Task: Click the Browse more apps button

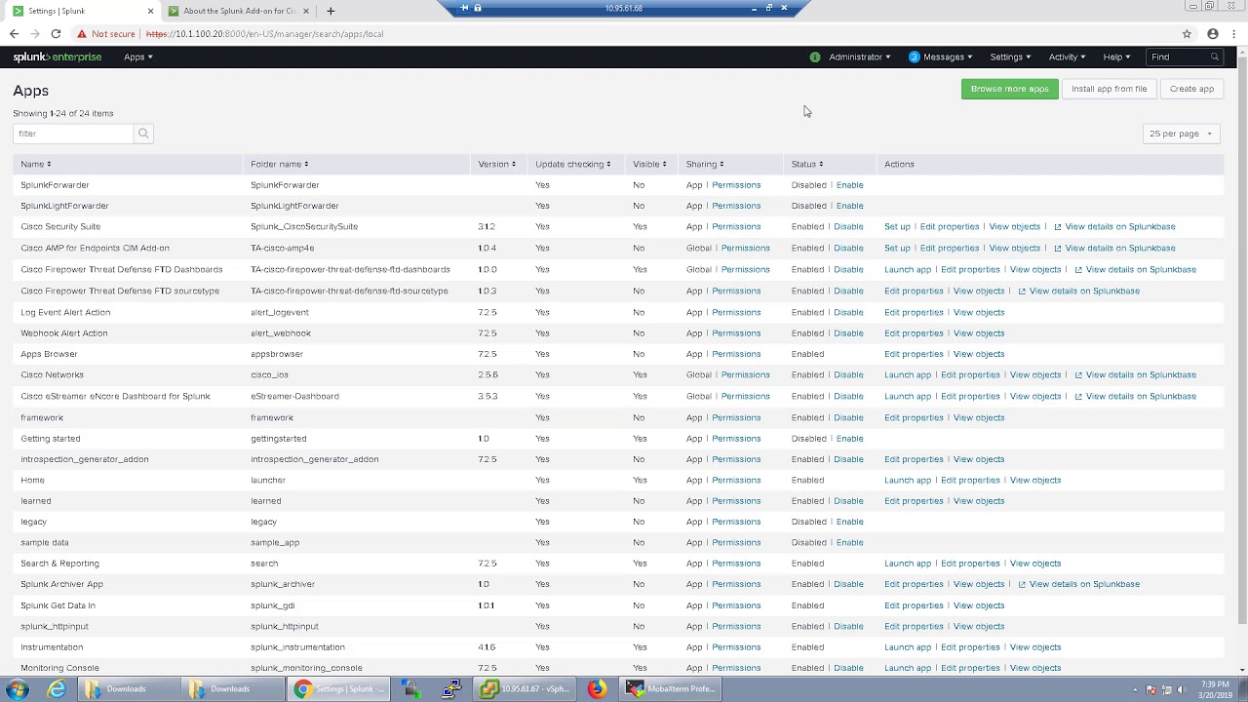Action: point(1009,89)
